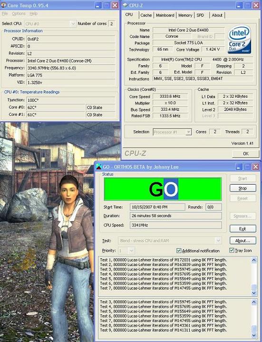Click the Number of cores field

coord(111,24)
